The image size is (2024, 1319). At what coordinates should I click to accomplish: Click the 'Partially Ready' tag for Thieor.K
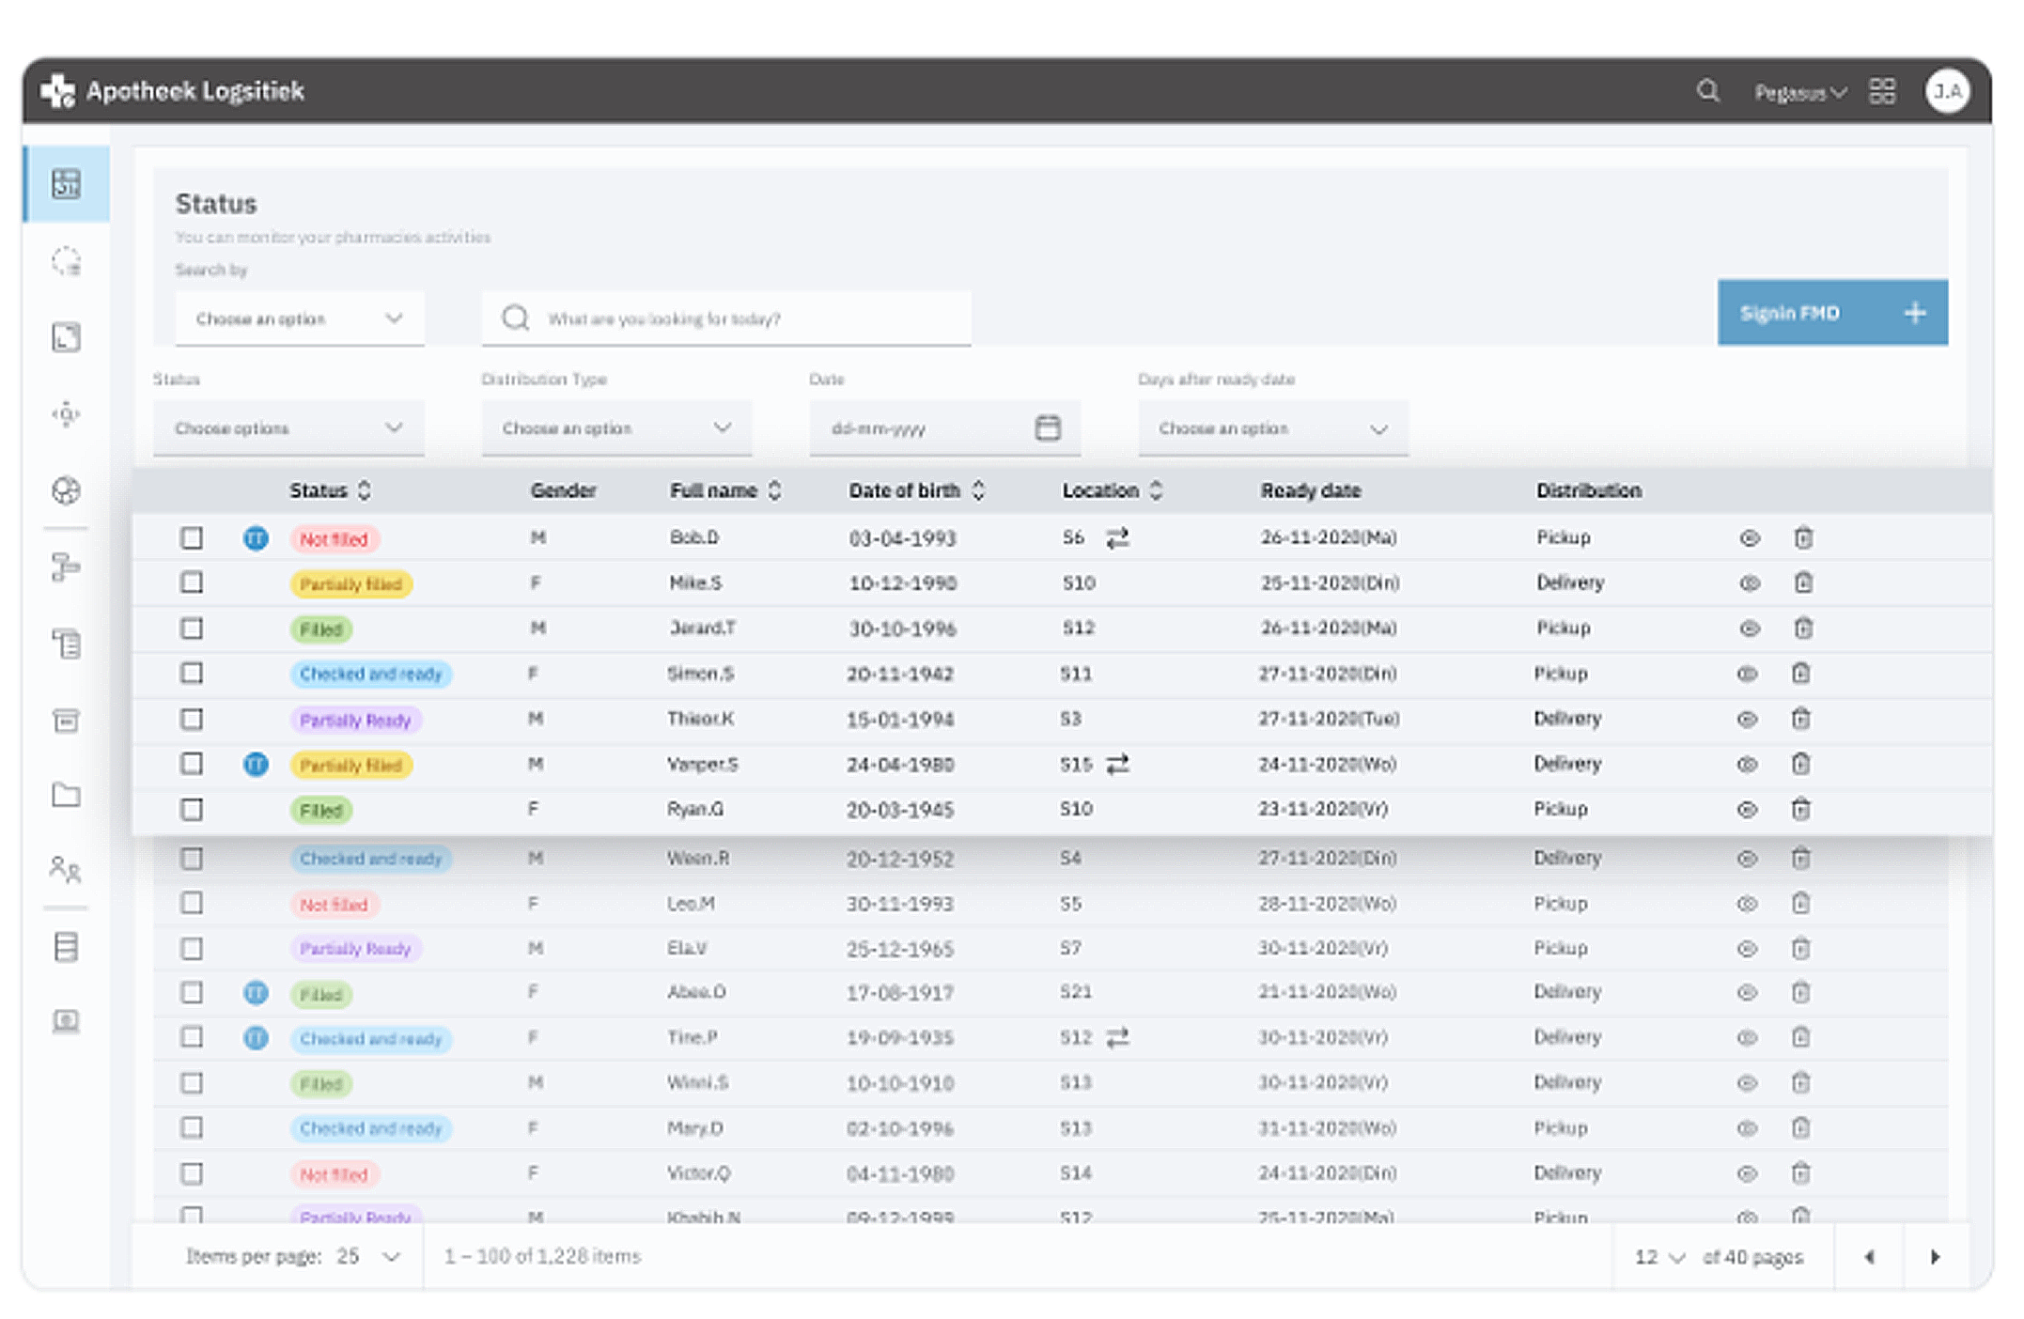coord(355,721)
